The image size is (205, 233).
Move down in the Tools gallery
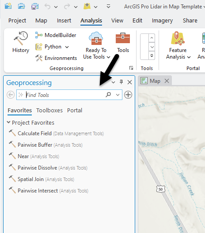pos(152,47)
